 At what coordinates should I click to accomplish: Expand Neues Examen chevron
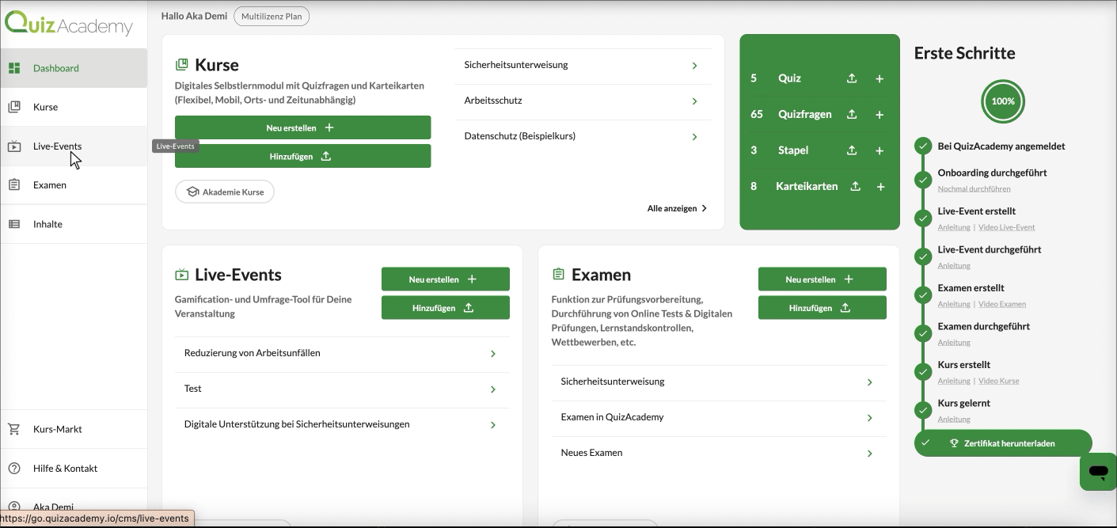869,454
